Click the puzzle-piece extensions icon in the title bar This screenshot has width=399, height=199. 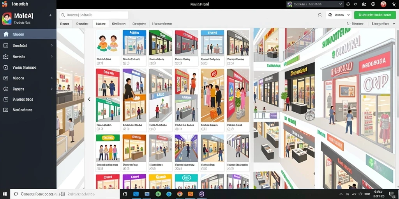(x=364, y=4)
